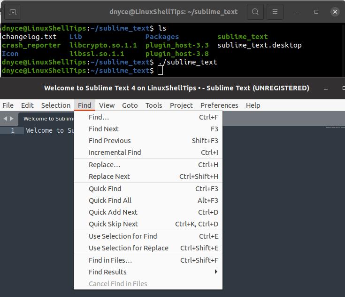Open the View menu

107,105
